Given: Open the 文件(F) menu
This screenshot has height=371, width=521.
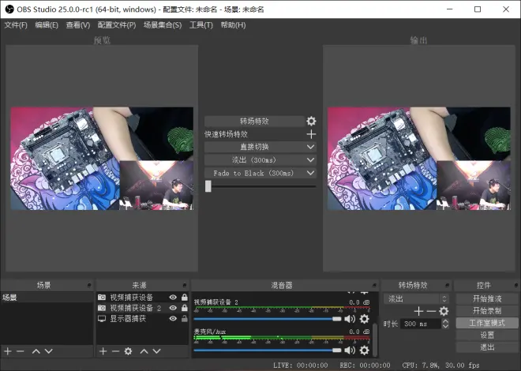Looking at the screenshot, I should coord(16,25).
